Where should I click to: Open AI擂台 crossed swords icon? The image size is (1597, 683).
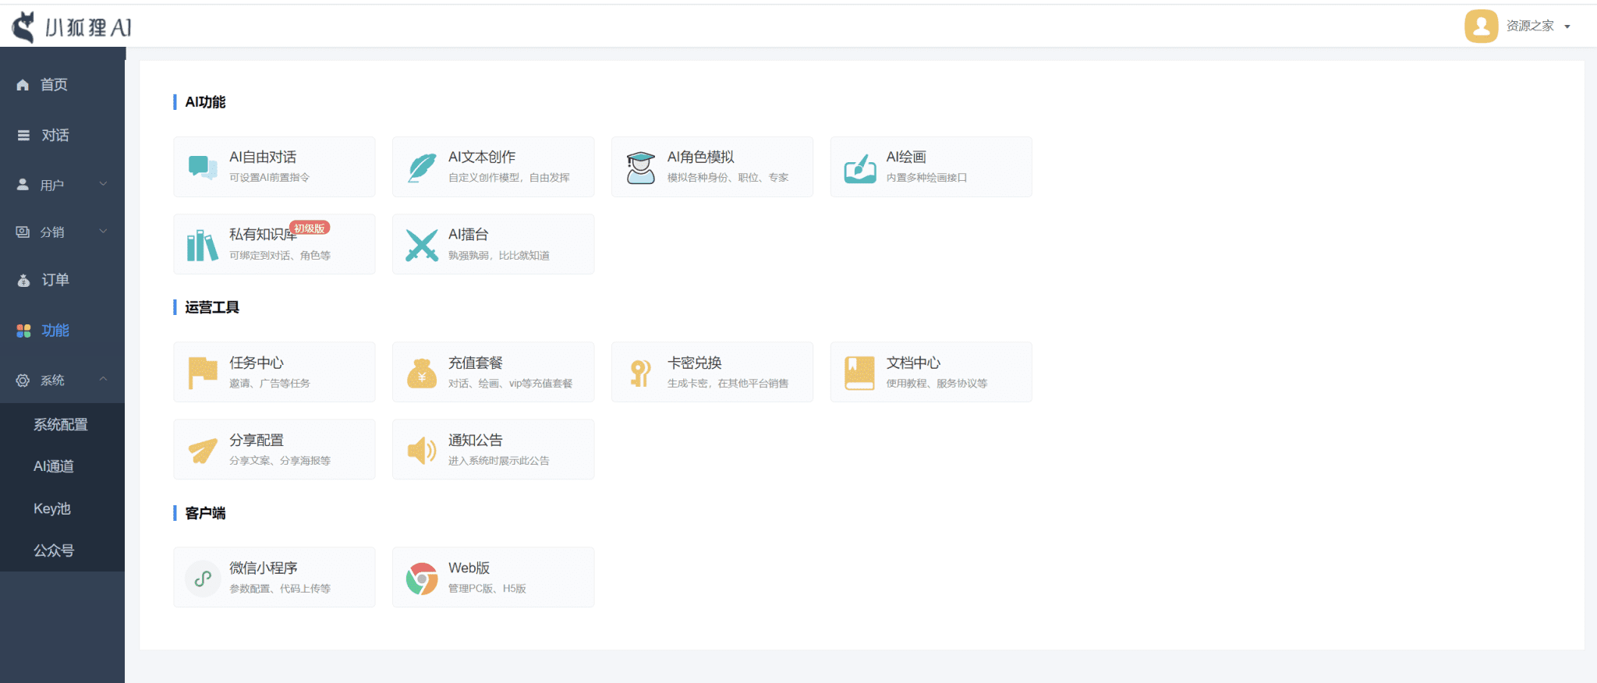point(422,246)
